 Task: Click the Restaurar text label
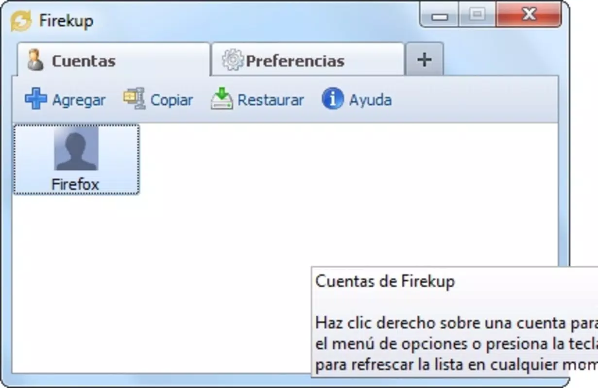[x=271, y=100]
